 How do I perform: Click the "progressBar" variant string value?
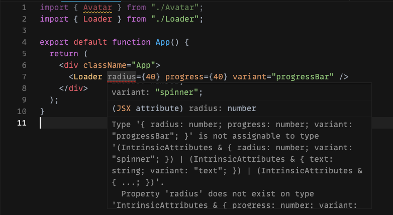click(x=302, y=77)
